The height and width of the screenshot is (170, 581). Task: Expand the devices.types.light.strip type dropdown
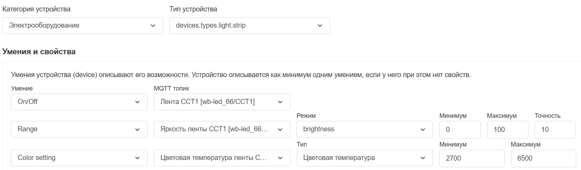tap(249, 26)
